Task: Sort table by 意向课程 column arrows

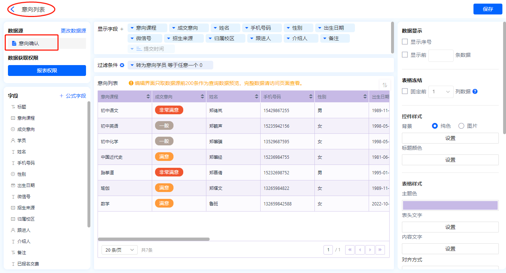Action: 148,97
